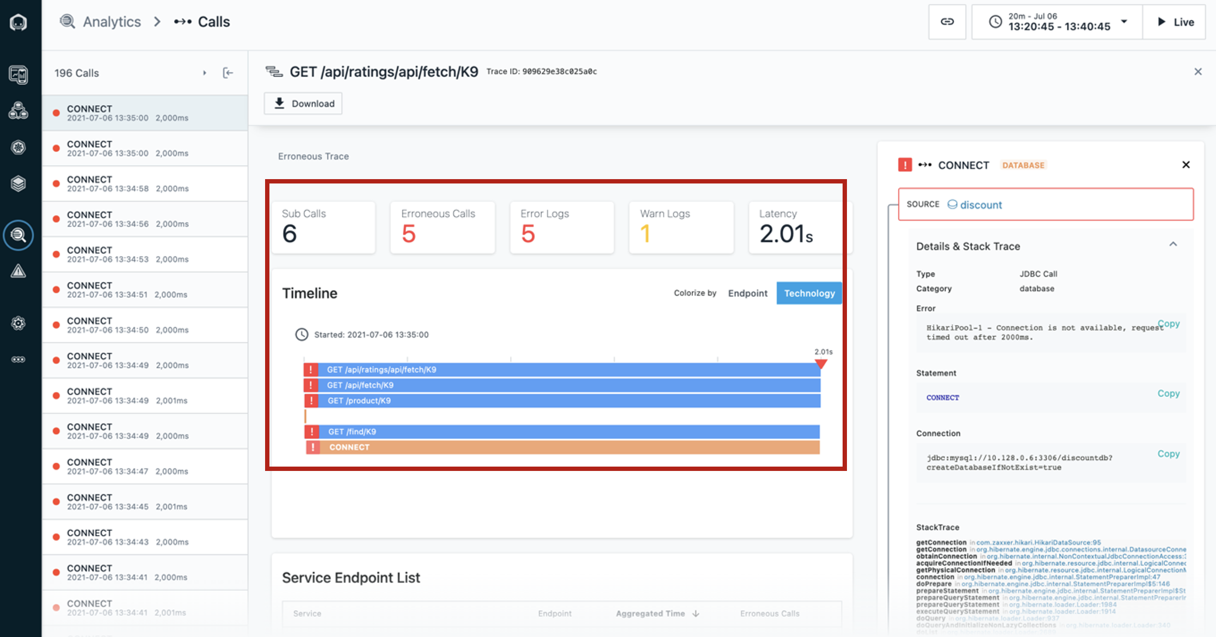Colorize timeline by Technology
This screenshot has width=1216, height=637.
(x=809, y=293)
